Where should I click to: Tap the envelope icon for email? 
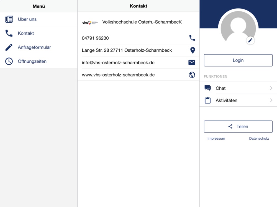pyautogui.click(x=192, y=63)
